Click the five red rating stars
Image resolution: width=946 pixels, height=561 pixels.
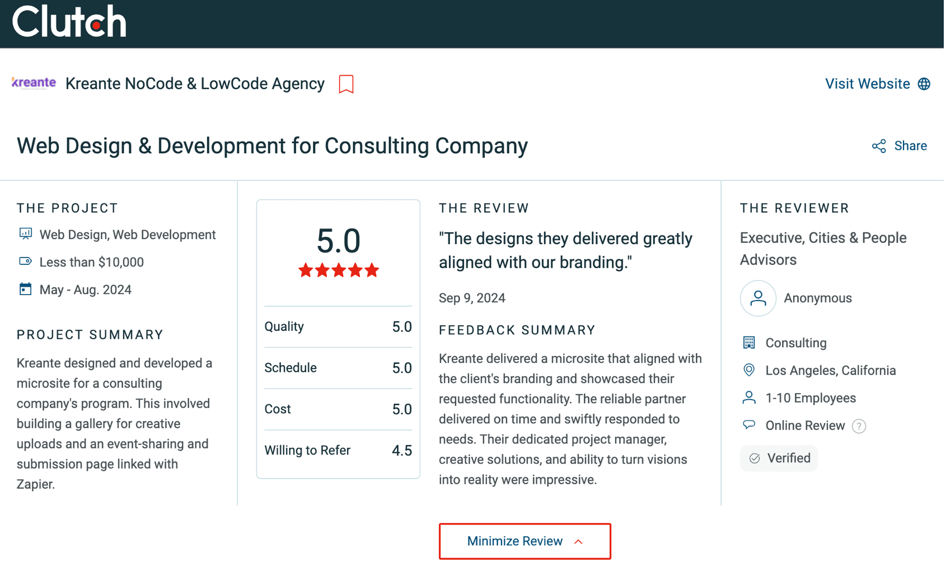tap(339, 271)
